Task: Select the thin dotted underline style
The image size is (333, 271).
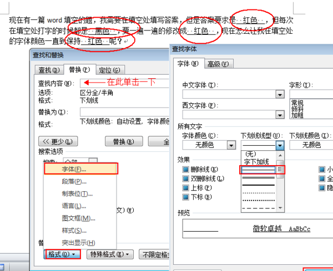Action: click(x=259, y=193)
